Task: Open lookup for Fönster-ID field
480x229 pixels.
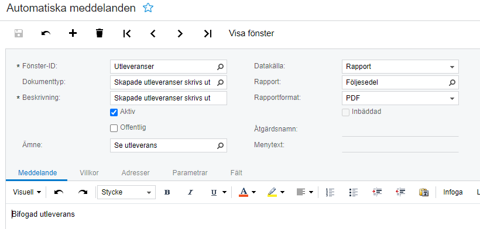Action: click(221, 67)
